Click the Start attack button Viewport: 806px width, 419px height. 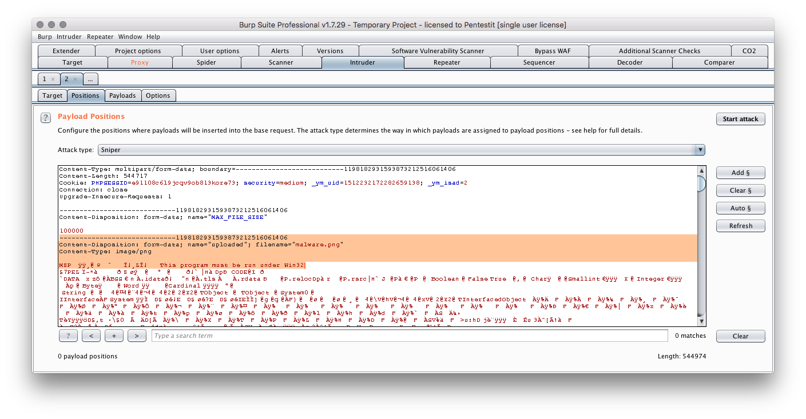(x=740, y=119)
